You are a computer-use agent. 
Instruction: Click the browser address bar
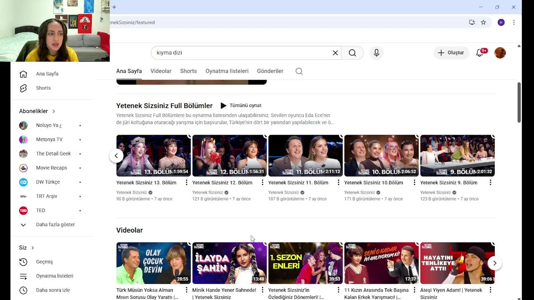coord(288,22)
